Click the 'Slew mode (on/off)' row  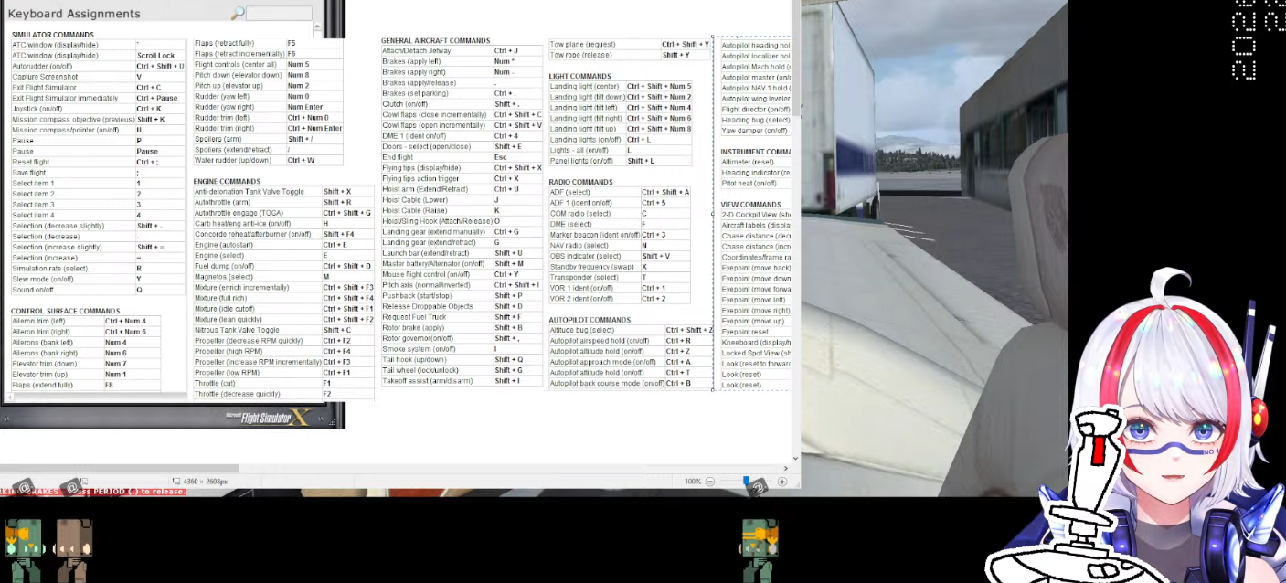[98, 279]
